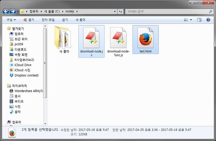Open 사진 library
This screenshot has width=216, height=141.
17,107
